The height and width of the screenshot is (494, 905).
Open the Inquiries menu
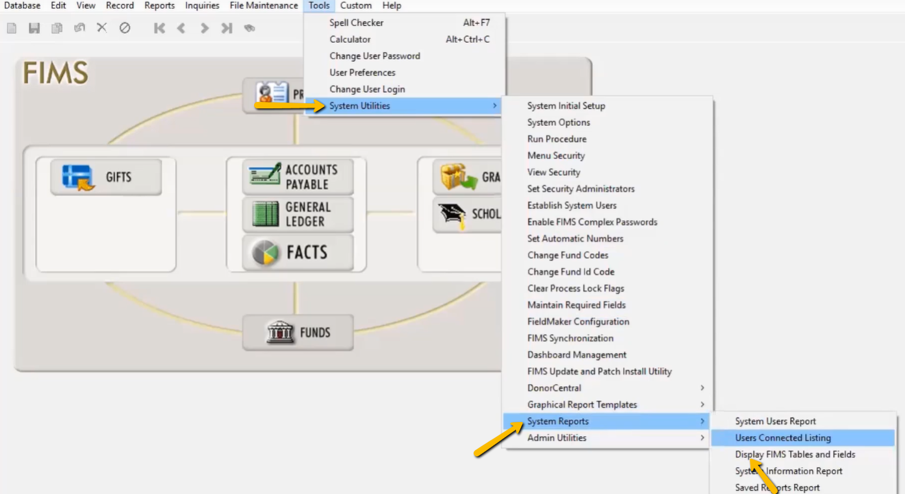pos(202,5)
